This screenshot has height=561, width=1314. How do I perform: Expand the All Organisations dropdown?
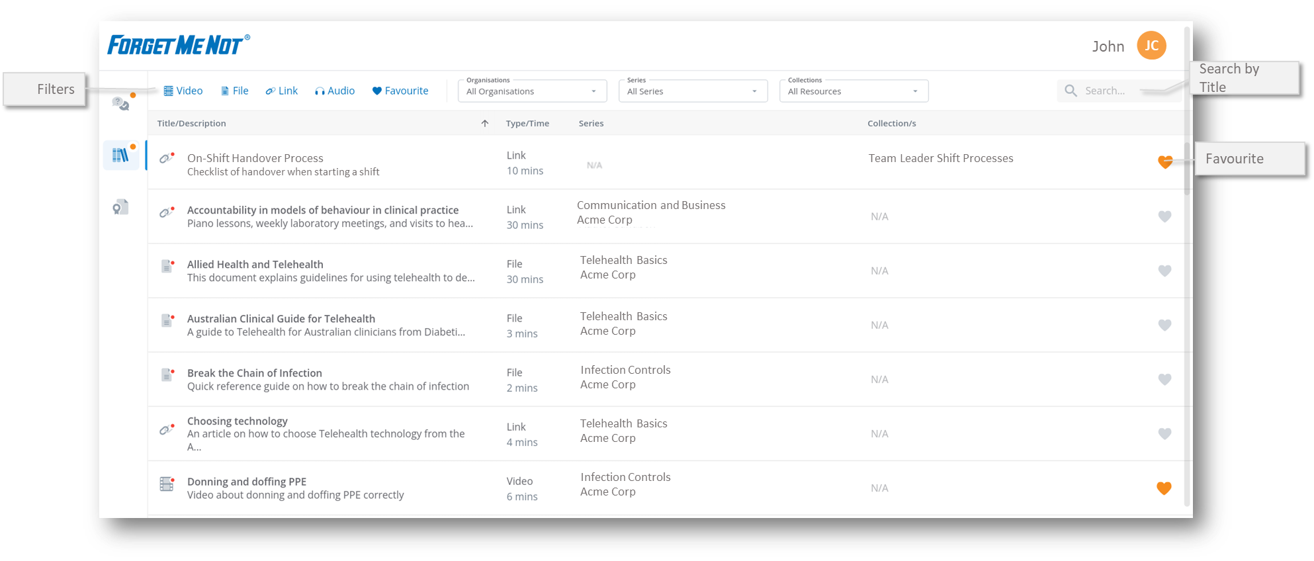(x=532, y=91)
